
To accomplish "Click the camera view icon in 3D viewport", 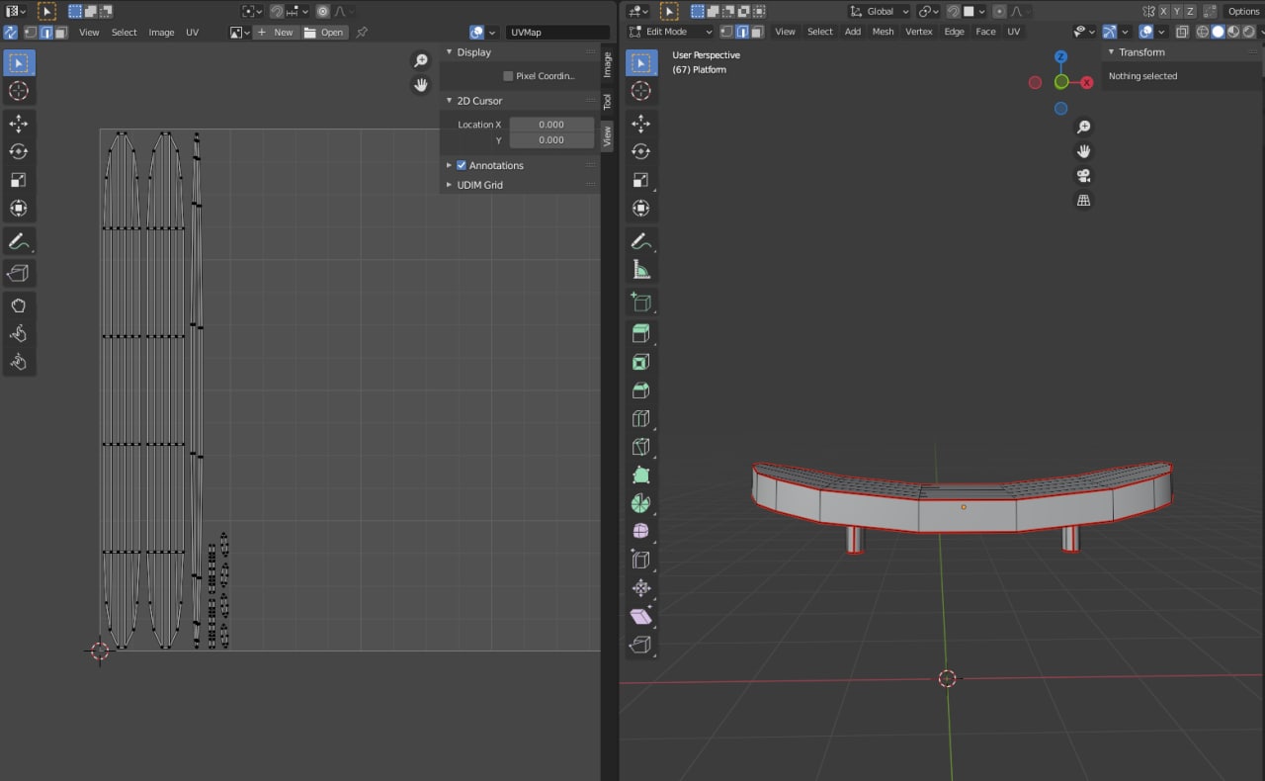I will pos(1084,176).
